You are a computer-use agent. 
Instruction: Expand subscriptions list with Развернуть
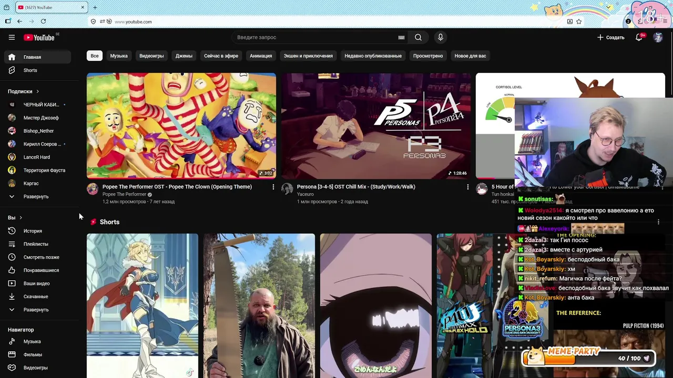coord(37,196)
